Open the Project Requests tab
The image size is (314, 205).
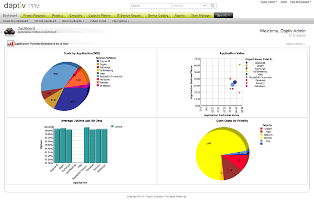(x=35, y=15)
